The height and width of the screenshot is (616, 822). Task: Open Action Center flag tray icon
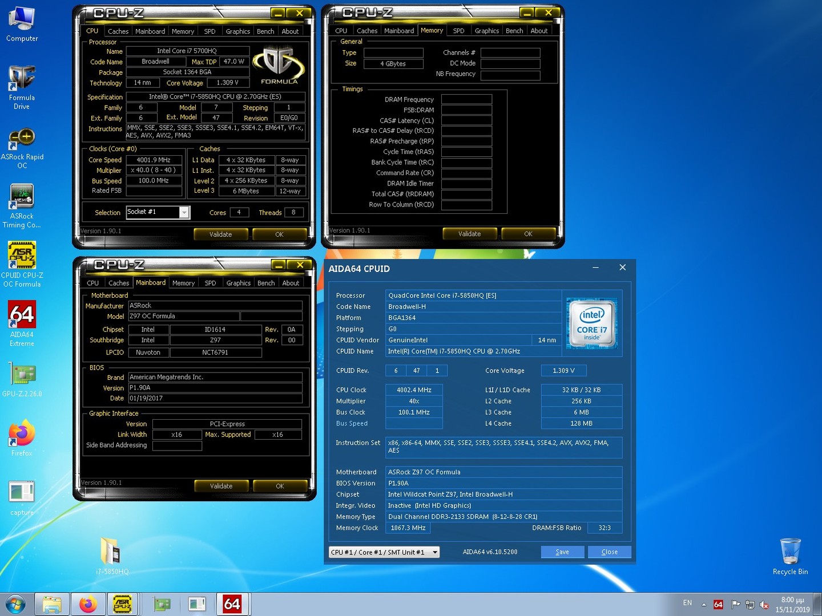(735, 605)
